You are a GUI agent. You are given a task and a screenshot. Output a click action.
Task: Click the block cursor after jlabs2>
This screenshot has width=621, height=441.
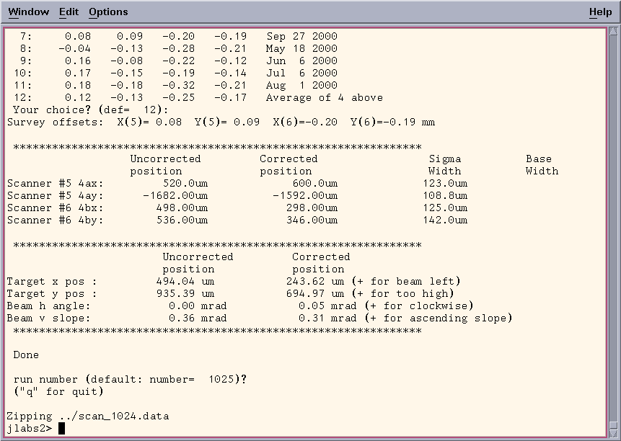coord(62,429)
